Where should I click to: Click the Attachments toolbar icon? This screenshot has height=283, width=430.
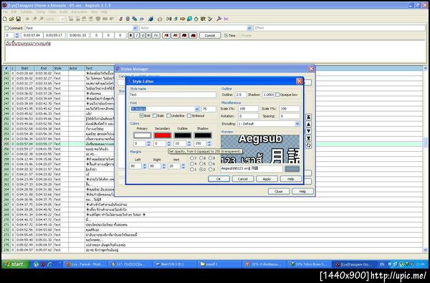click(x=135, y=19)
